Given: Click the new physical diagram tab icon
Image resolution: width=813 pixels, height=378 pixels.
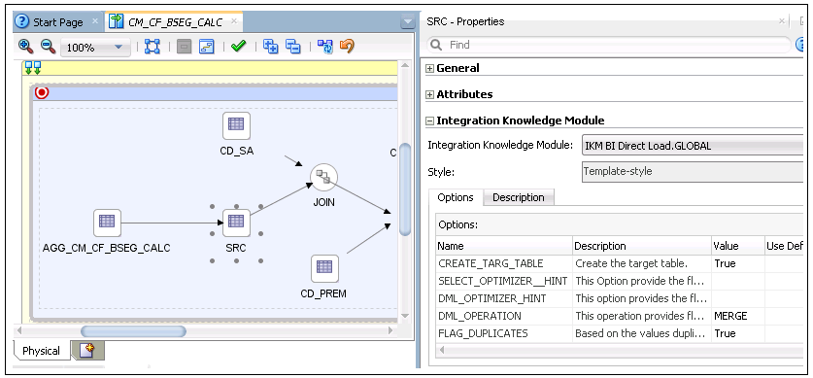Looking at the screenshot, I should (87, 351).
